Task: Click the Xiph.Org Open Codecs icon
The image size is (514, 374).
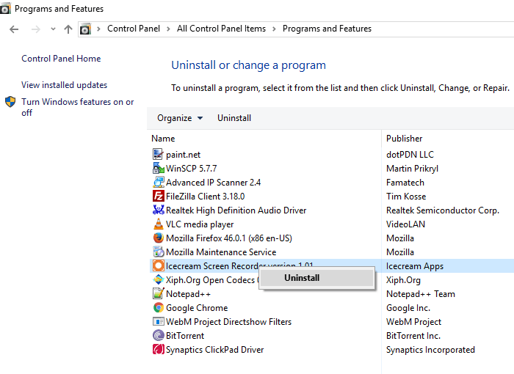Action: (158, 279)
